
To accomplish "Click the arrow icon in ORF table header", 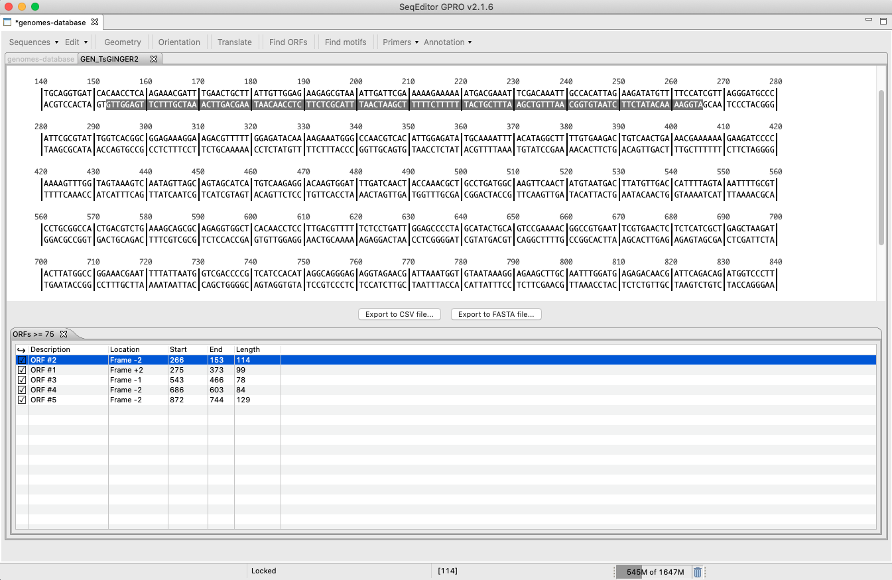I will click(x=21, y=349).
